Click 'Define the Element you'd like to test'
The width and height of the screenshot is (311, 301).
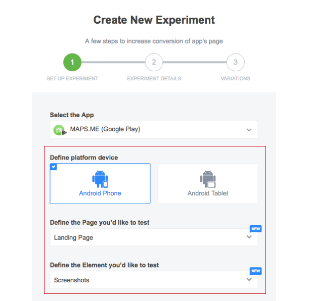pos(104,265)
